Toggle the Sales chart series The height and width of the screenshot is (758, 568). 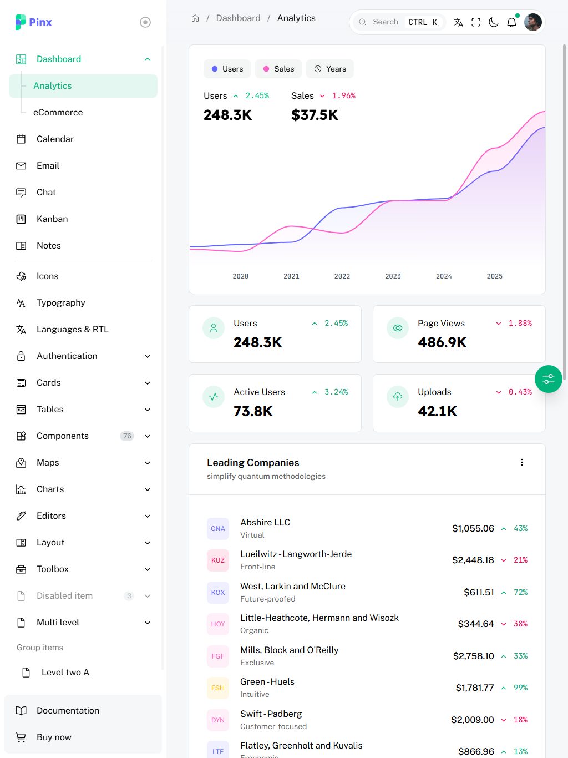(x=278, y=69)
